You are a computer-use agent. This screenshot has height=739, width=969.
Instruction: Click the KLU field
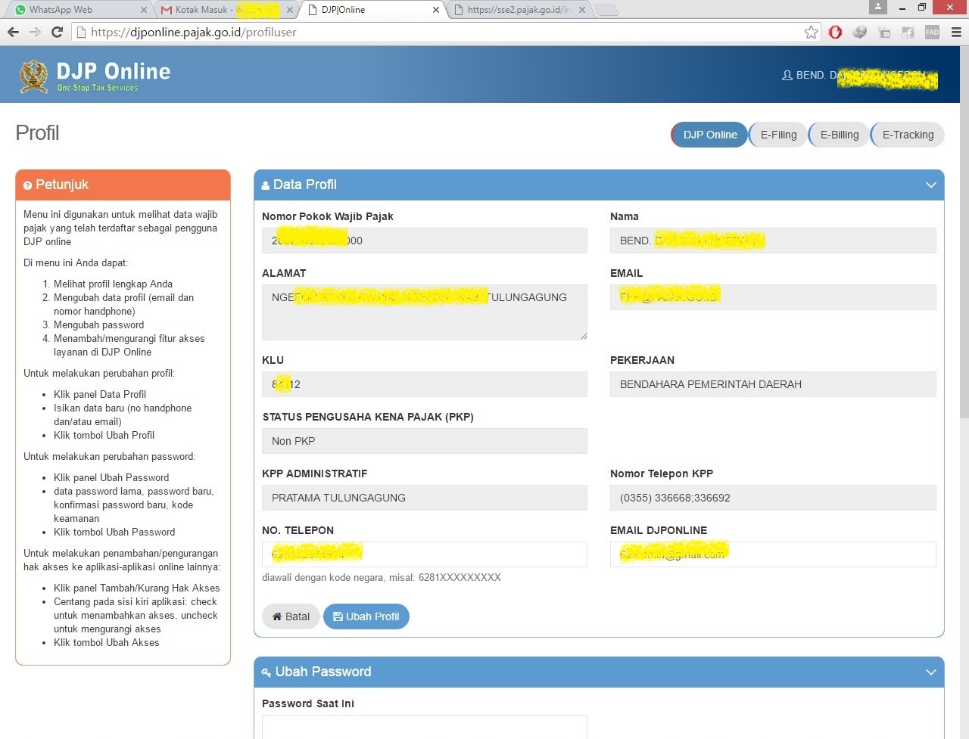[425, 384]
